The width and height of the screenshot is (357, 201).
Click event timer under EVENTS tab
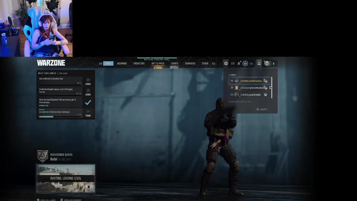[x=174, y=68]
